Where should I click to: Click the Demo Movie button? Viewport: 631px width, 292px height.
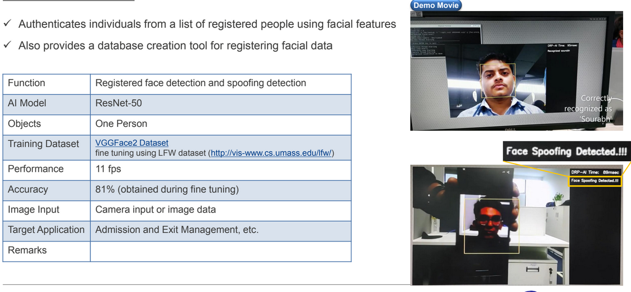(x=436, y=6)
